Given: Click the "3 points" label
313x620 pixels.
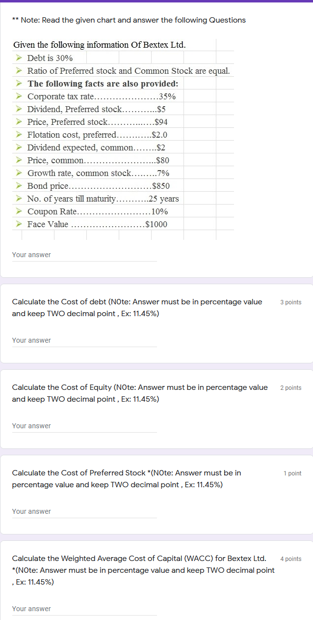Looking at the screenshot, I should tap(290, 302).
